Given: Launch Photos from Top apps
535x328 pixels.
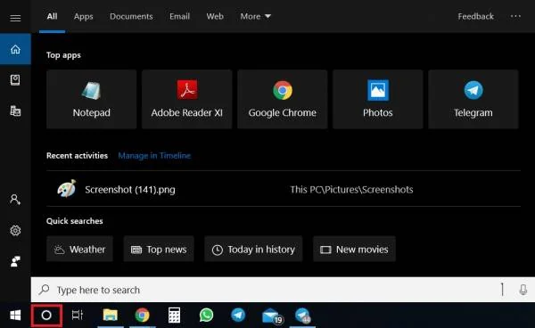Looking at the screenshot, I should coord(378,99).
